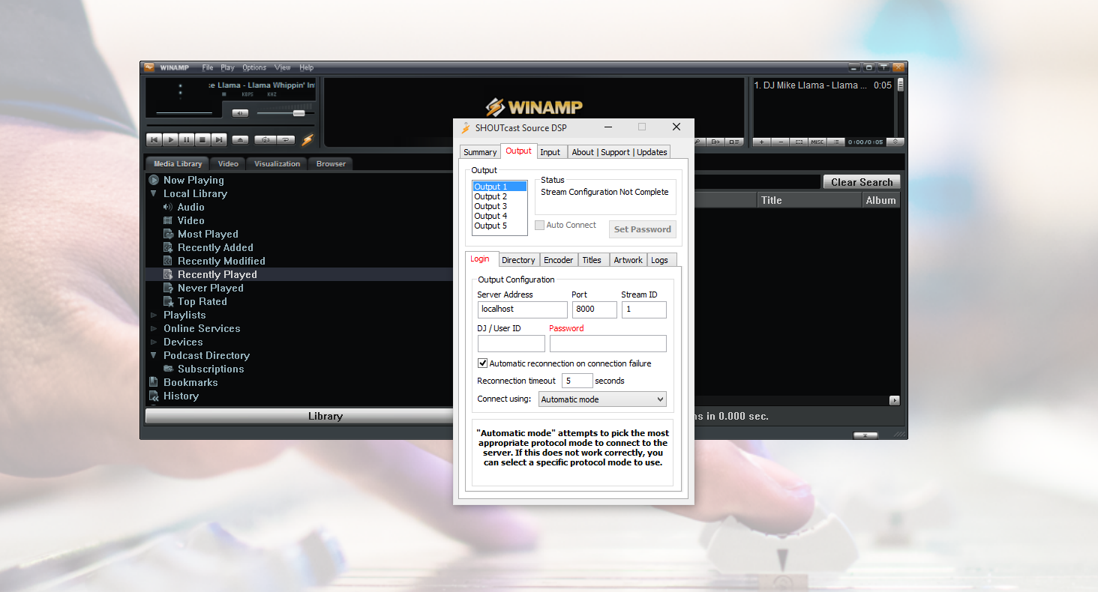Toggle repeat mode in Winamp

tap(286, 139)
